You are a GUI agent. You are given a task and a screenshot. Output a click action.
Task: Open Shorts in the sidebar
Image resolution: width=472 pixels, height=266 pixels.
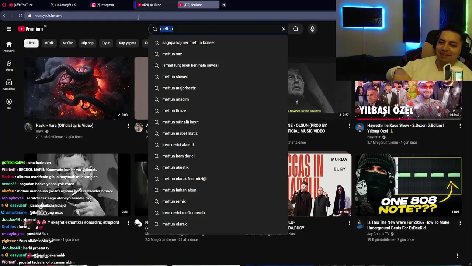(x=9, y=66)
